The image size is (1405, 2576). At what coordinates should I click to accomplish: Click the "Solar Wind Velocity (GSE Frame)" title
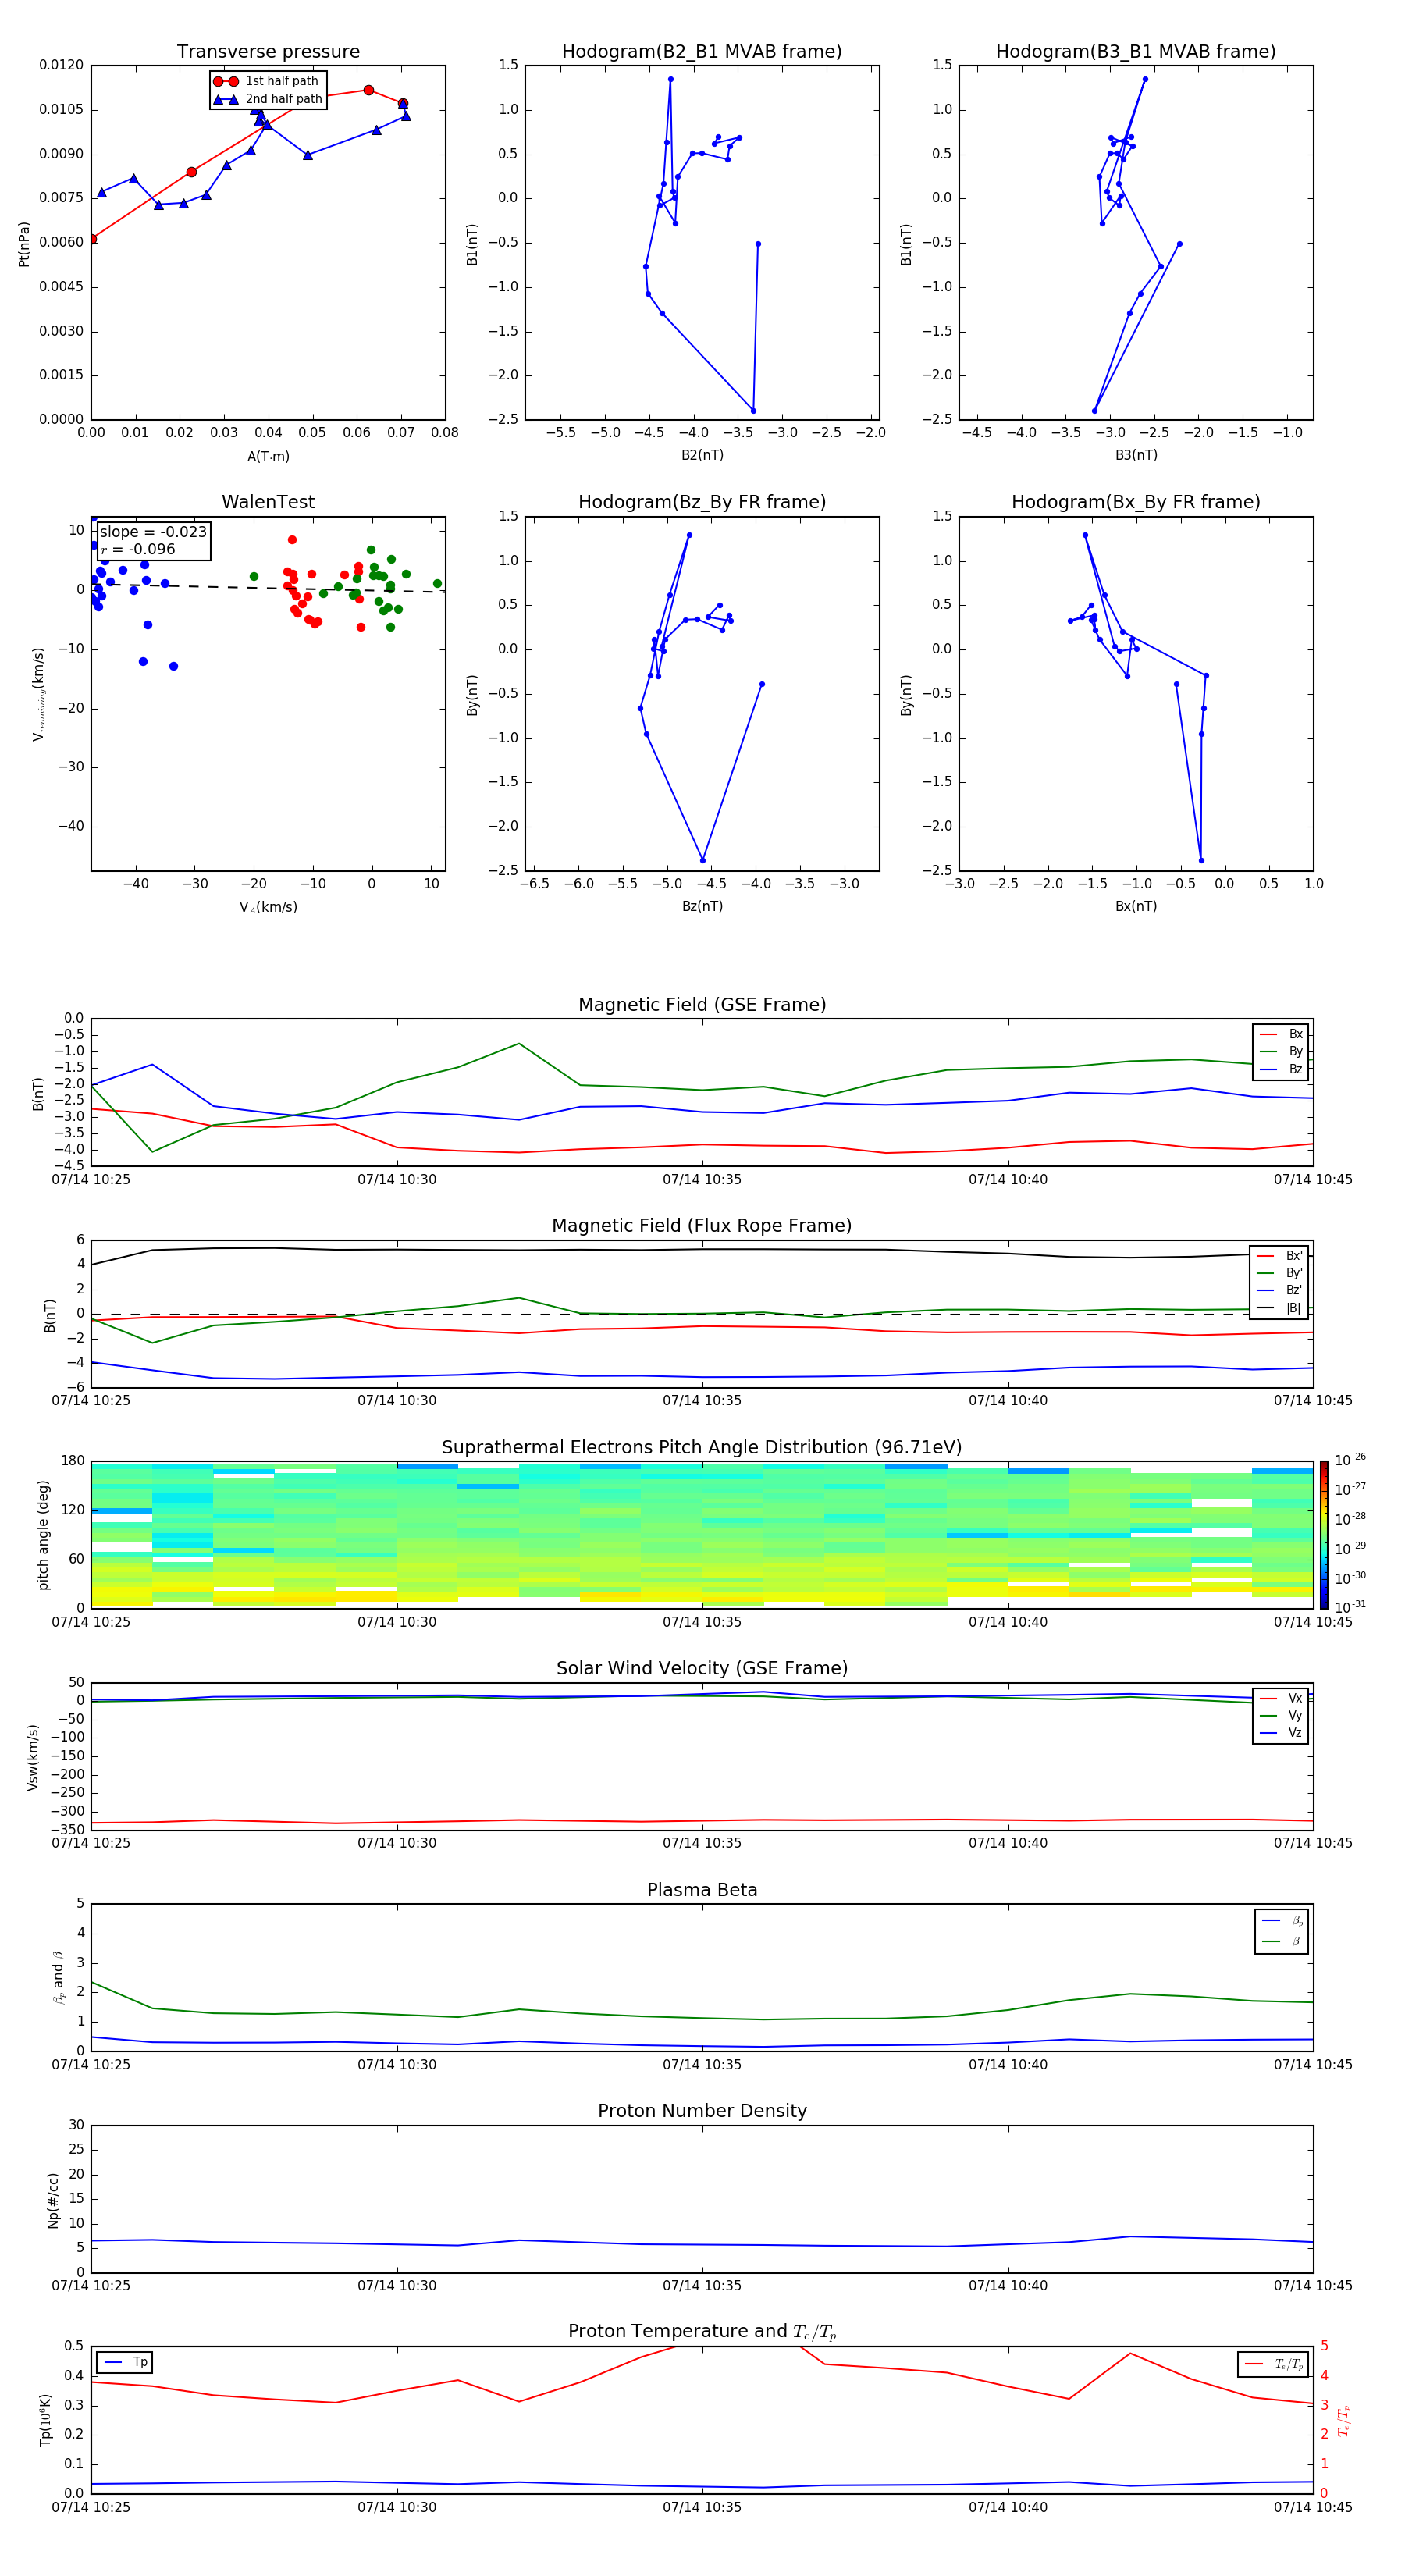[702, 1669]
